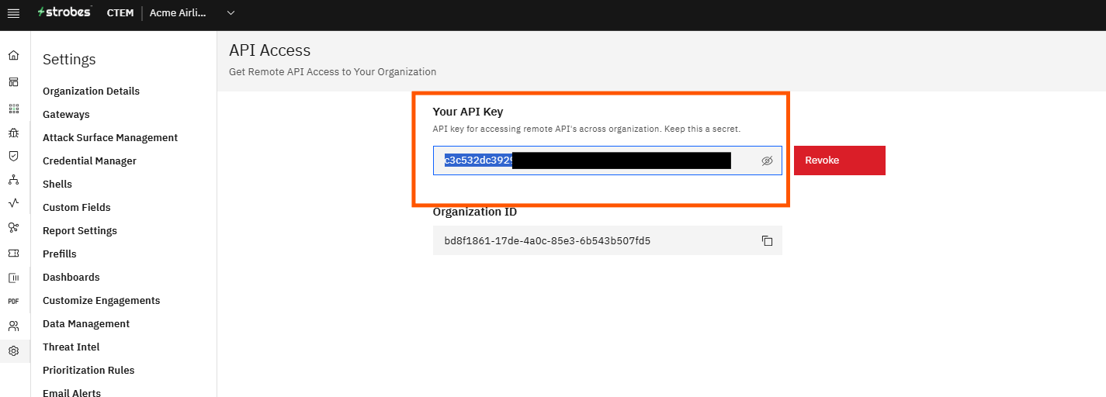Click the CTEM product label
Image resolution: width=1106 pixels, height=397 pixels.
[x=120, y=13]
